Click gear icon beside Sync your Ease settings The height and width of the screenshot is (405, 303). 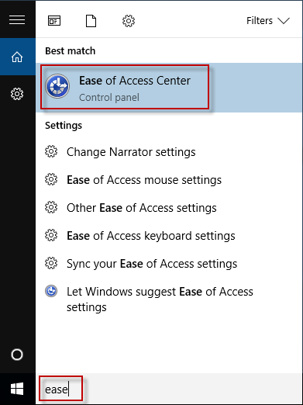pyautogui.click(x=51, y=263)
